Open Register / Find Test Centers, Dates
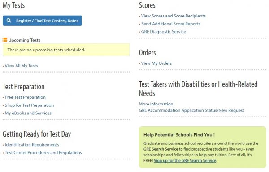Image resolution: width=269 pixels, height=172 pixels. [42, 21]
